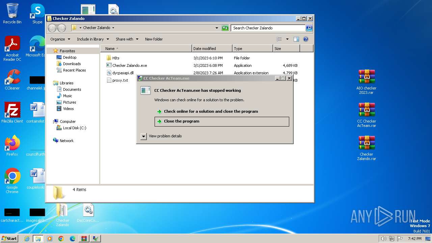
Task: Click Edge icon in the taskbar
Action: (73, 239)
